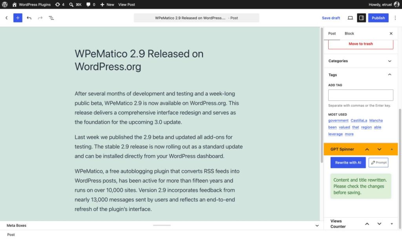The width and height of the screenshot is (402, 239).
Task: Click the Meta Boxes resize handle
Action: pos(161,225)
